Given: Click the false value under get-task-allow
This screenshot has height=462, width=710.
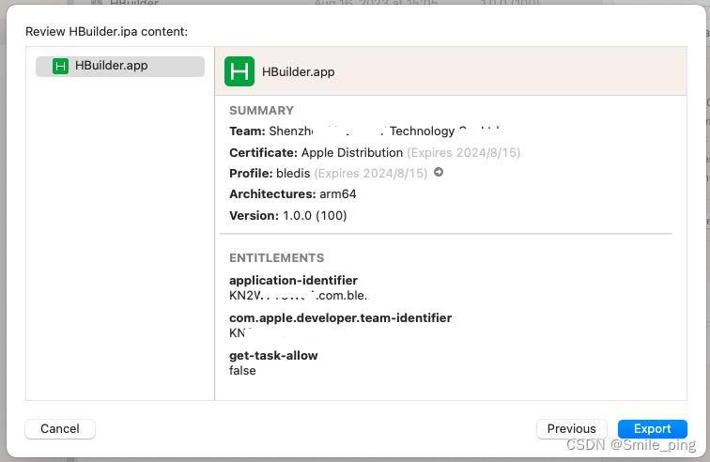Looking at the screenshot, I should click(242, 371).
